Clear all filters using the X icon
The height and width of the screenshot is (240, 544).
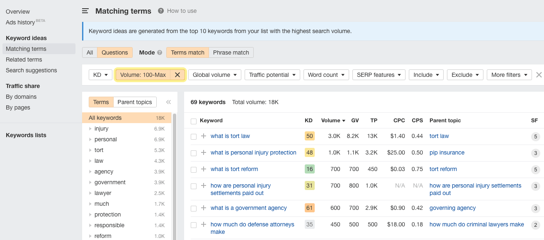tap(539, 75)
